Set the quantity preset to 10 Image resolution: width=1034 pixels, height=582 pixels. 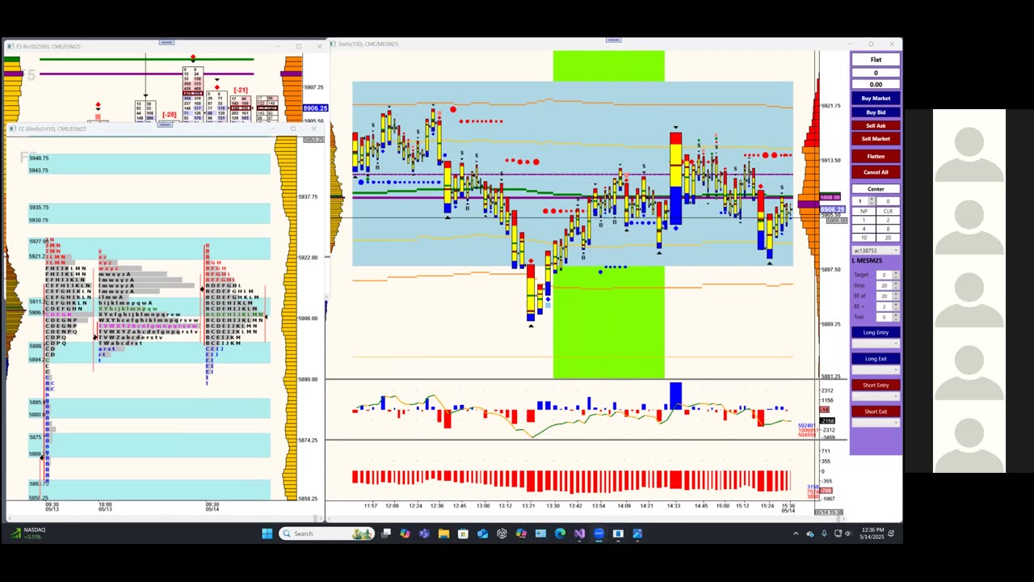pos(863,238)
